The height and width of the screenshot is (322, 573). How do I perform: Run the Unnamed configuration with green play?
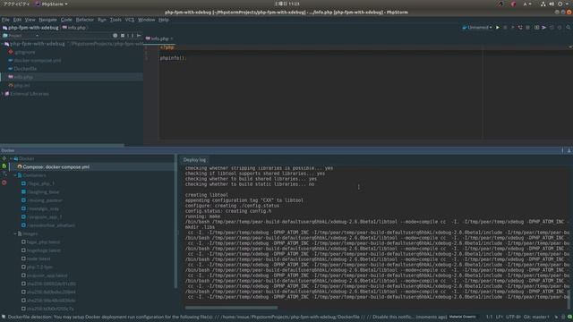click(x=498, y=28)
